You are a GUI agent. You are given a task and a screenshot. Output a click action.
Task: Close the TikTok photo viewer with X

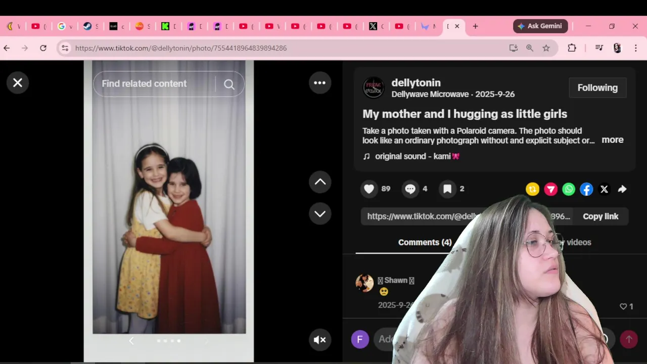coord(18,82)
